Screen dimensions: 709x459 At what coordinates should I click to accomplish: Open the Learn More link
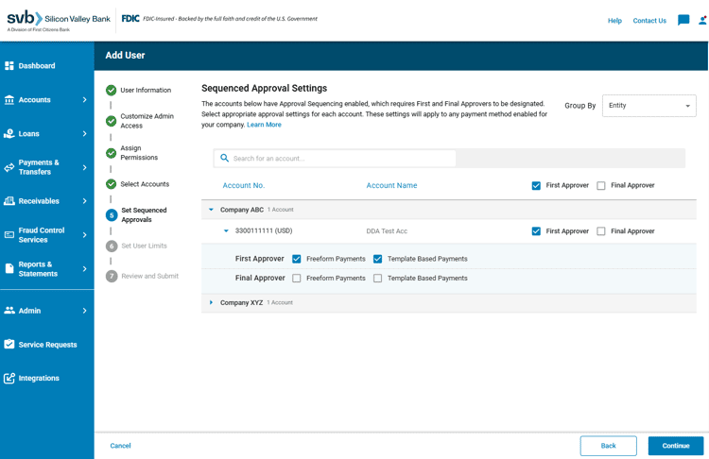[x=264, y=125]
